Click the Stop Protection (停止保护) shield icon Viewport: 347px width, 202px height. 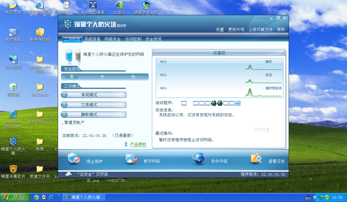pos(73,158)
